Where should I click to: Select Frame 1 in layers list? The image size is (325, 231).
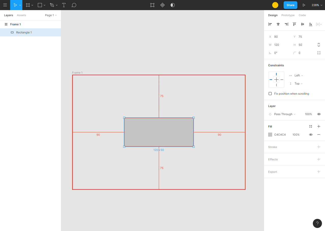[30, 24]
